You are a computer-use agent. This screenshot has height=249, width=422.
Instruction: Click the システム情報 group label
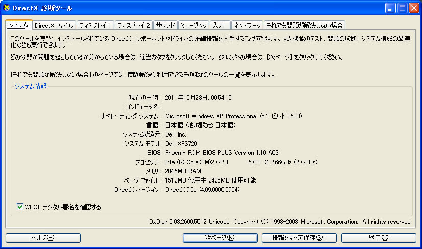(x=31, y=86)
